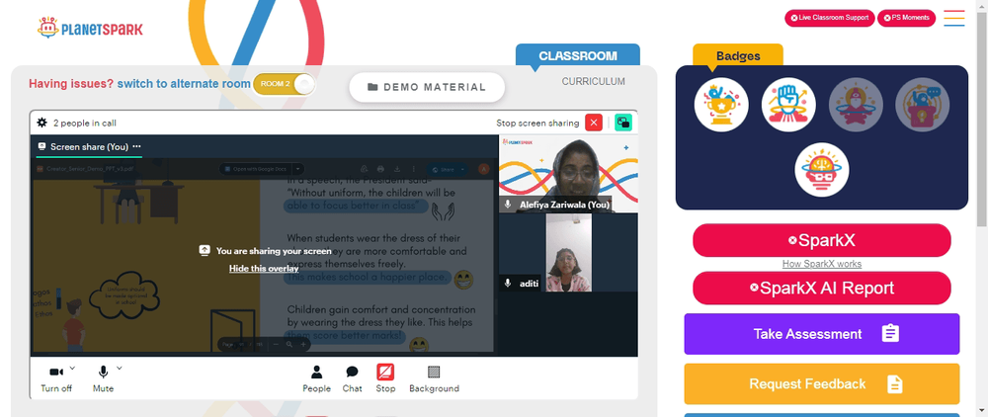This screenshot has width=988, height=417.
Task: Click the greyed meditation figure badge
Action: pyautogui.click(x=855, y=105)
